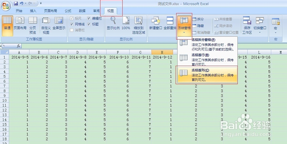The image size is (287, 144).
Task: Open the 审阅 ribbon tab
Action: [x=96, y=11]
